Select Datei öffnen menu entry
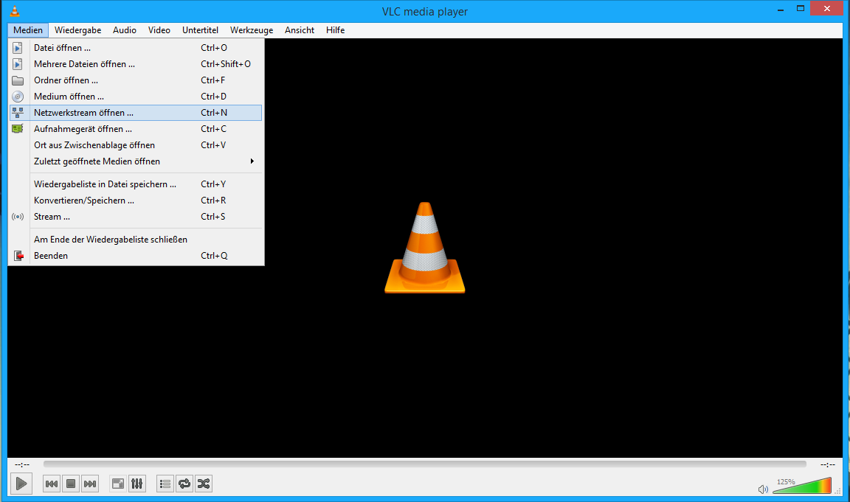 (136, 48)
